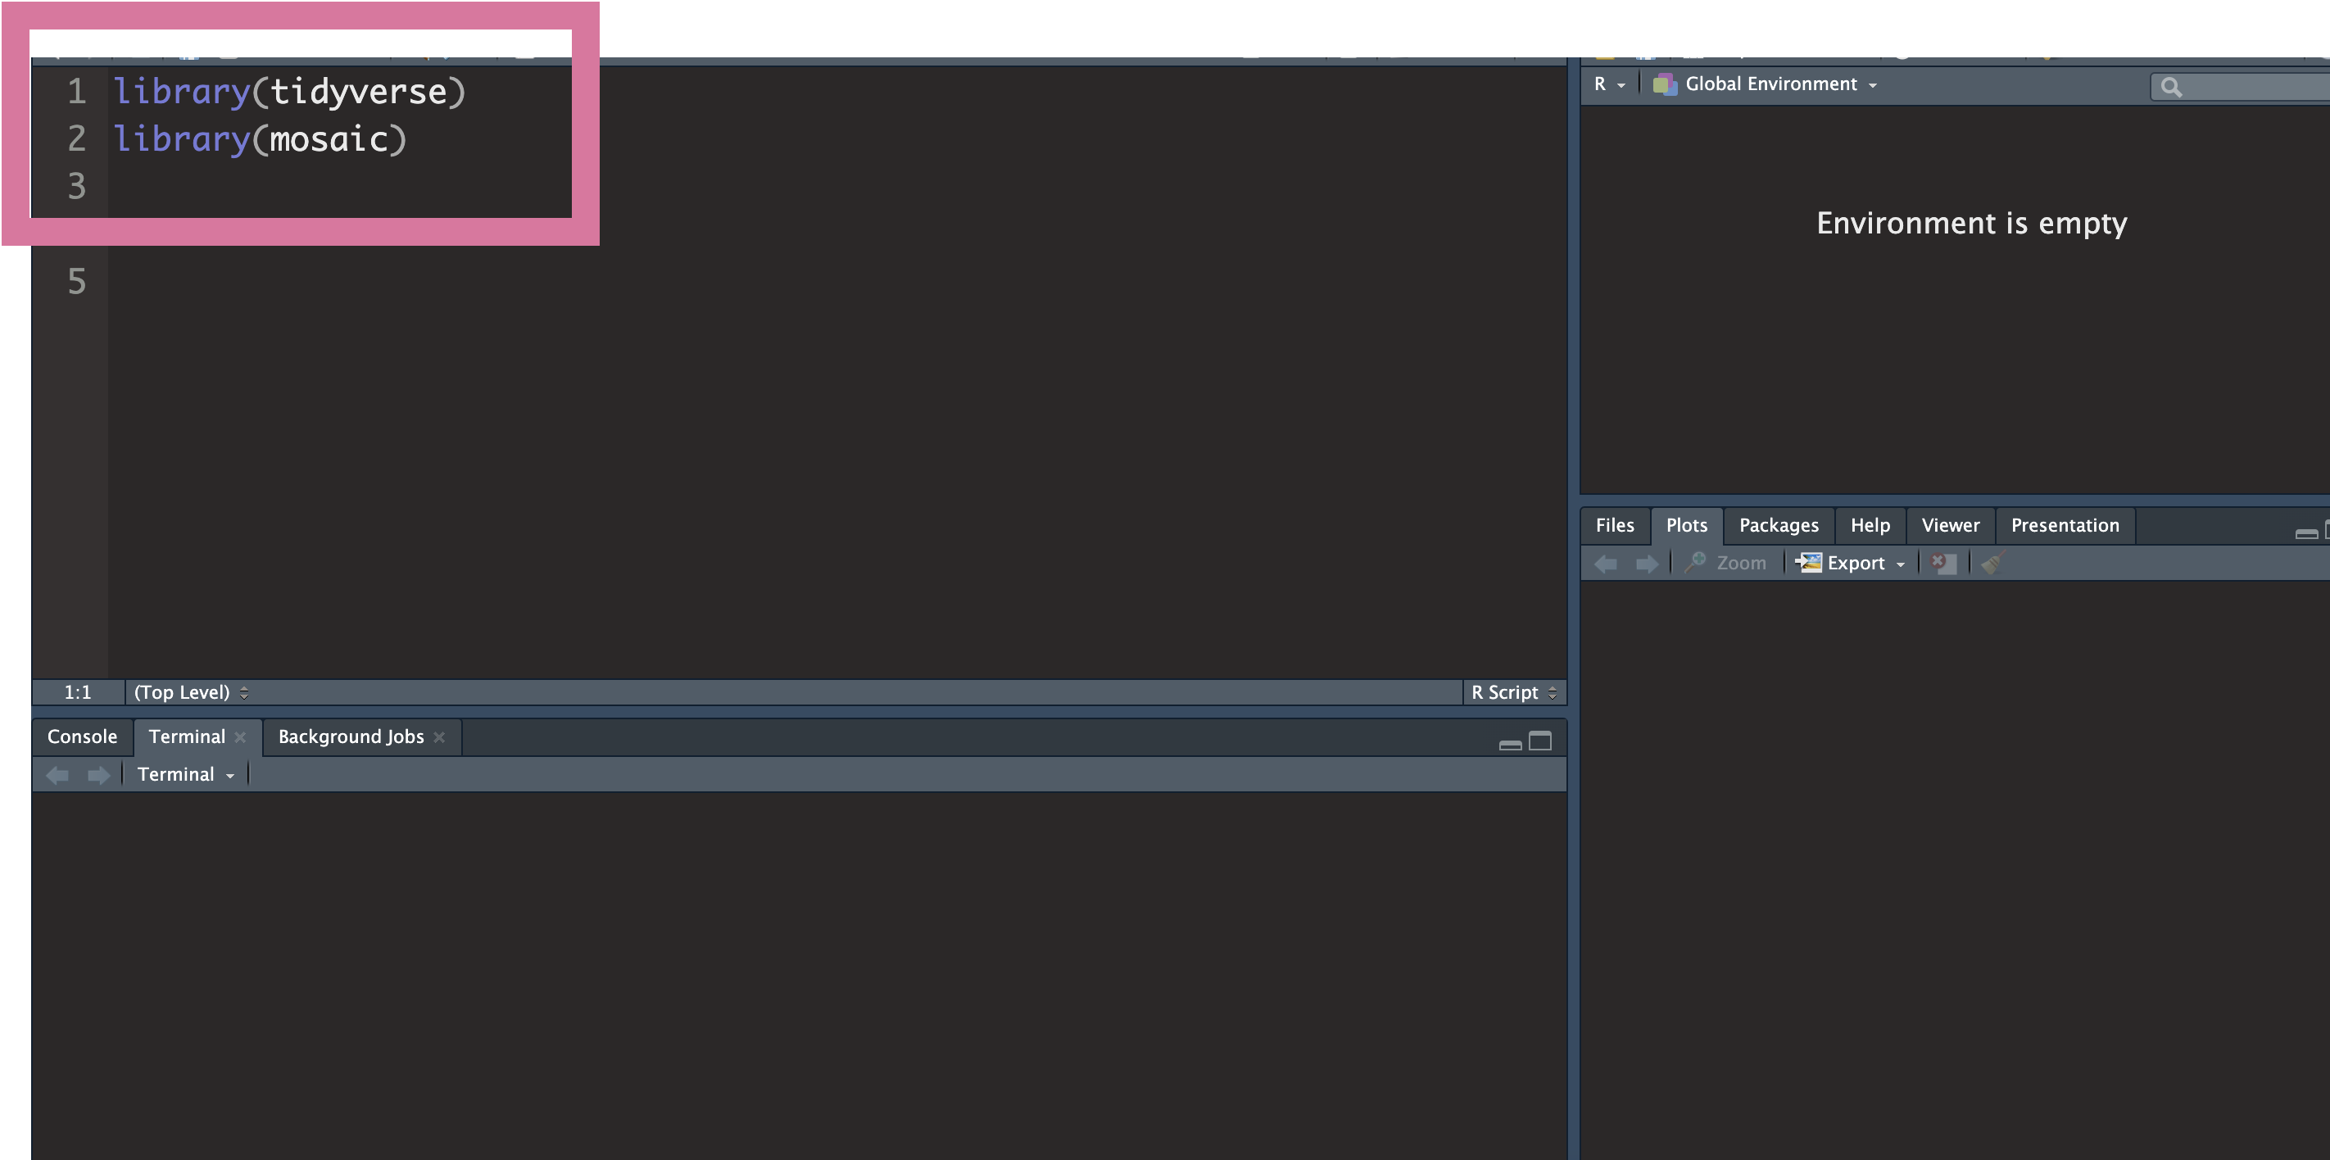The height and width of the screenshot is (1160, 2330).
Task: Click the next terminal arrow icon
Action: coord(97,775)
